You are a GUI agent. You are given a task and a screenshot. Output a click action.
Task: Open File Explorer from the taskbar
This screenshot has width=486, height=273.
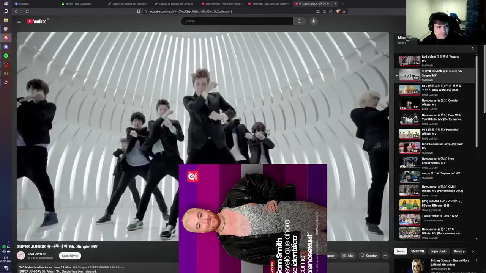click(x=6, y=20)
